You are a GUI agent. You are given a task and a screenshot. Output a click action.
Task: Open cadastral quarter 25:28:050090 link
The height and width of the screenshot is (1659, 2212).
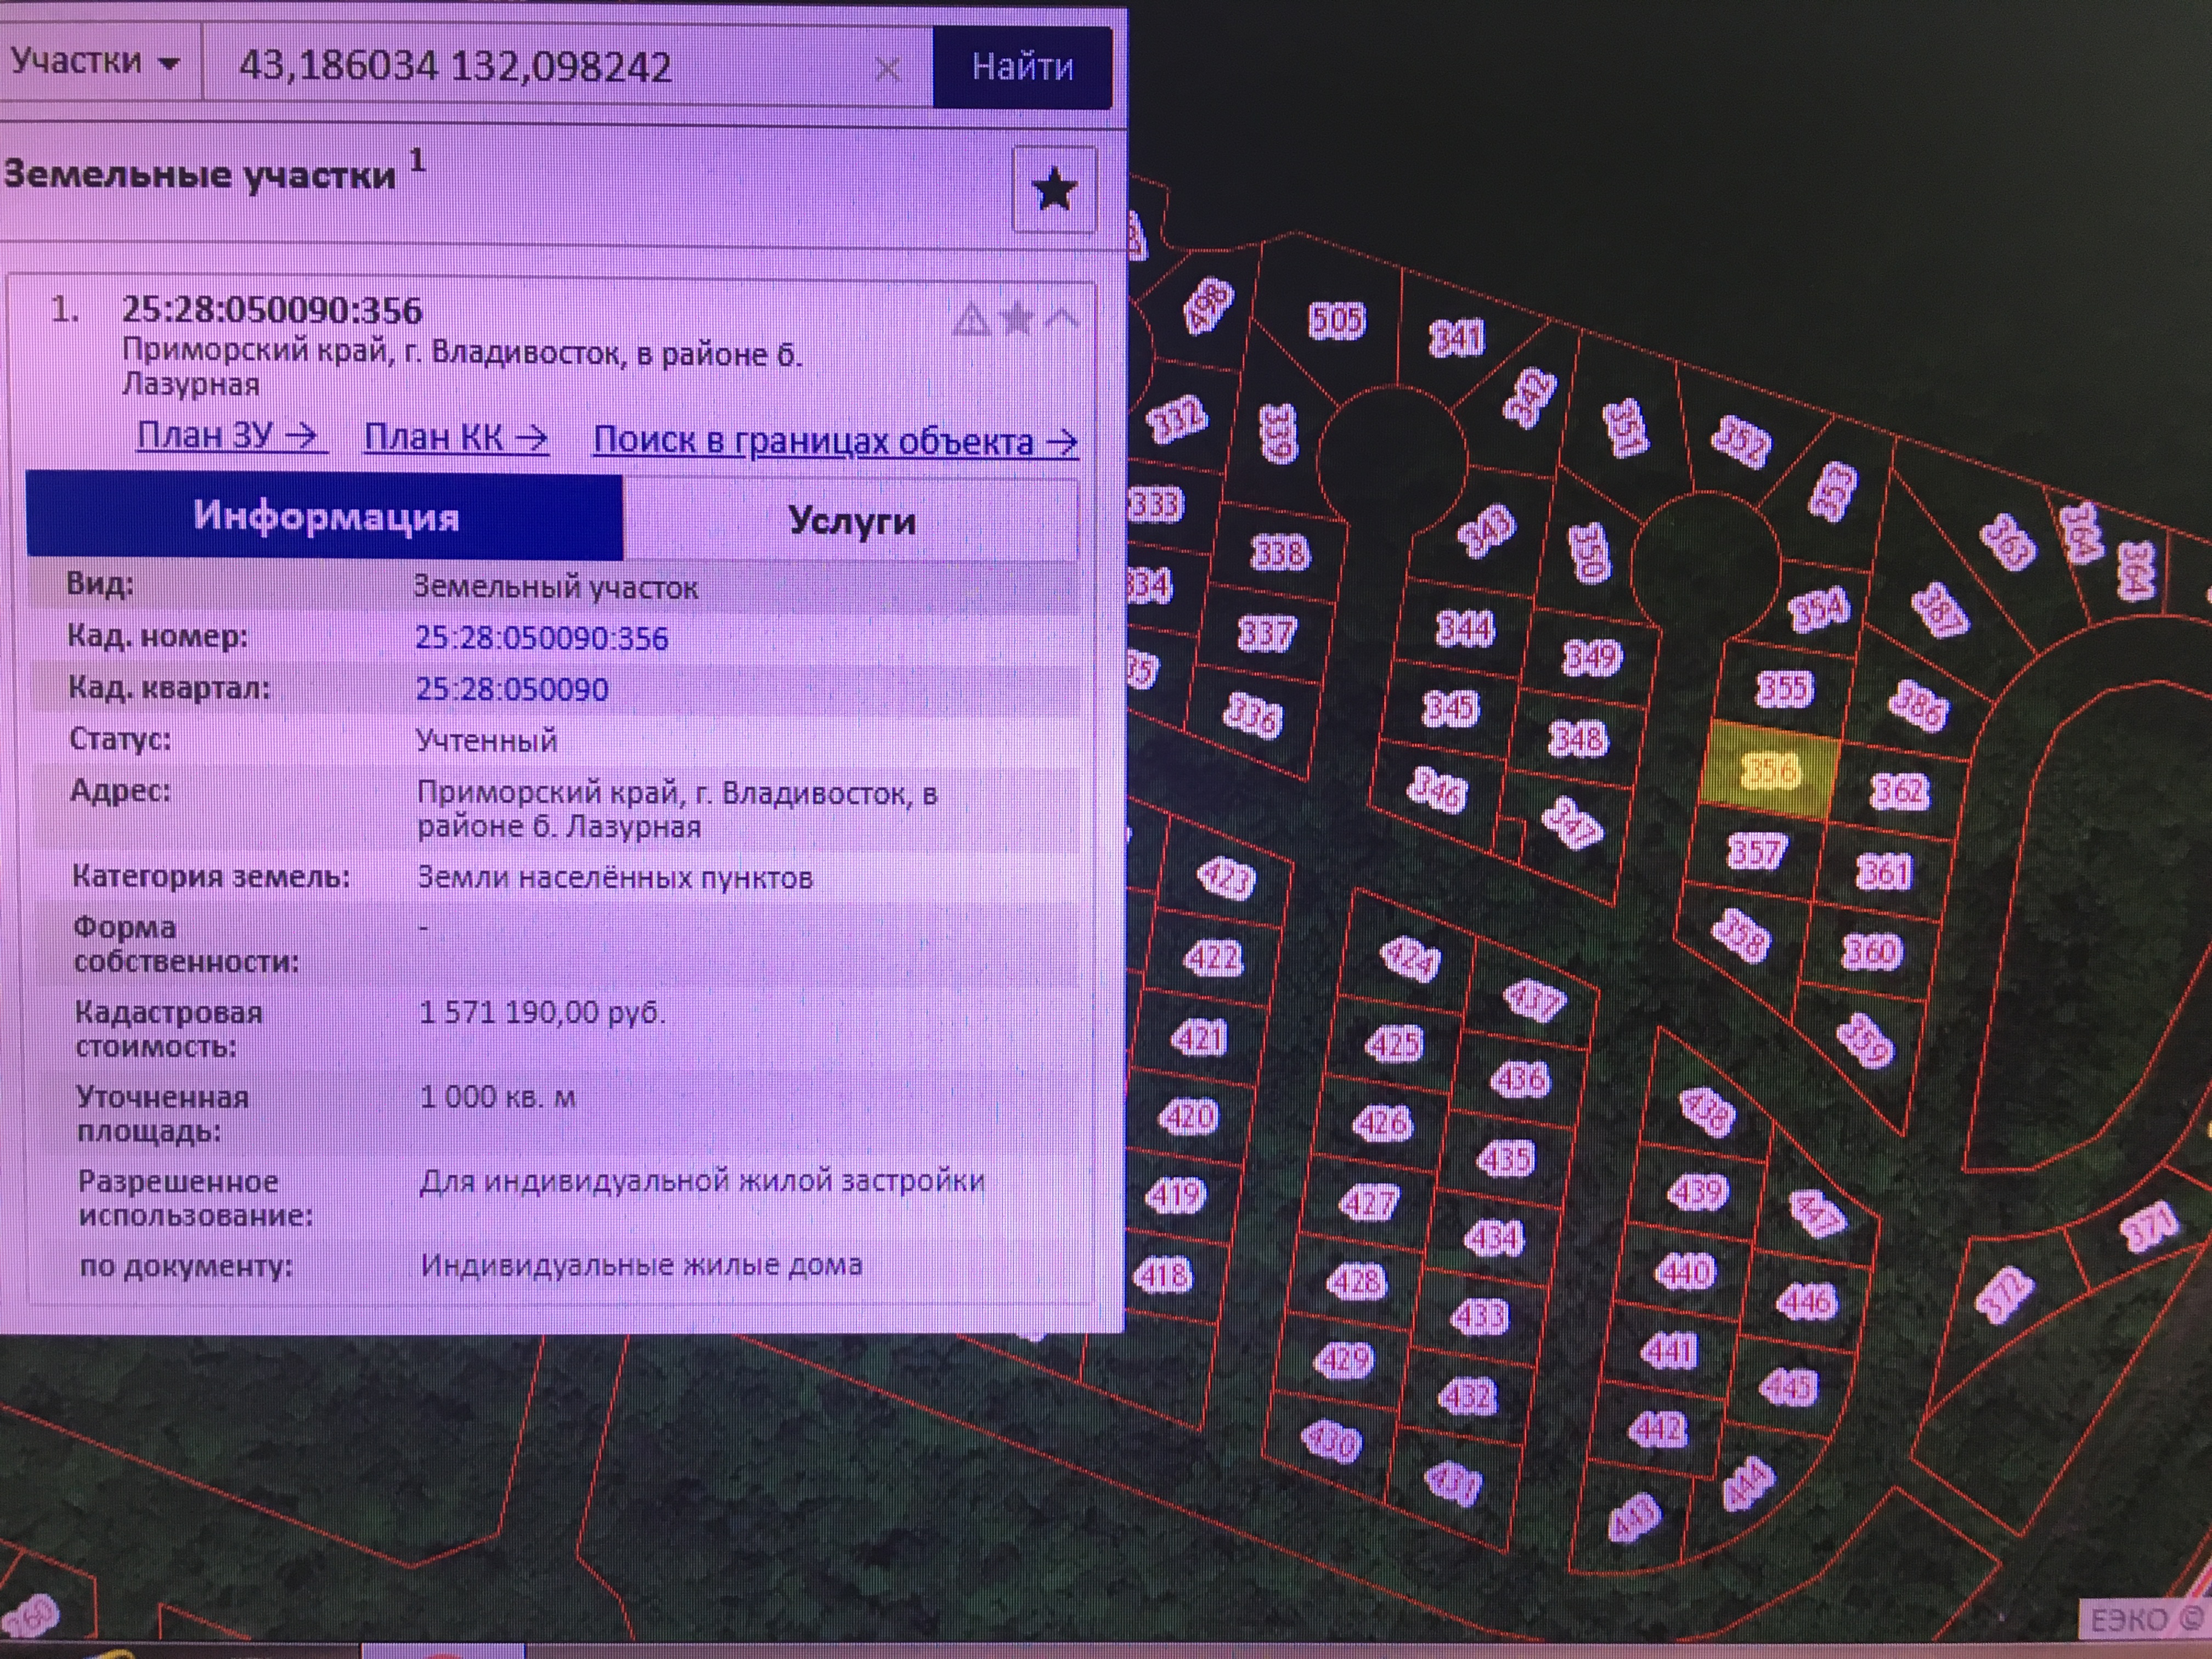pyautogui.click(x=511, y=689)
